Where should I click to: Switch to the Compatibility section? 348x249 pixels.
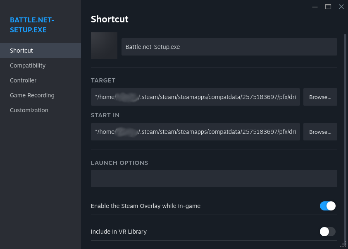pyautogui.click(x=28, y=65)
